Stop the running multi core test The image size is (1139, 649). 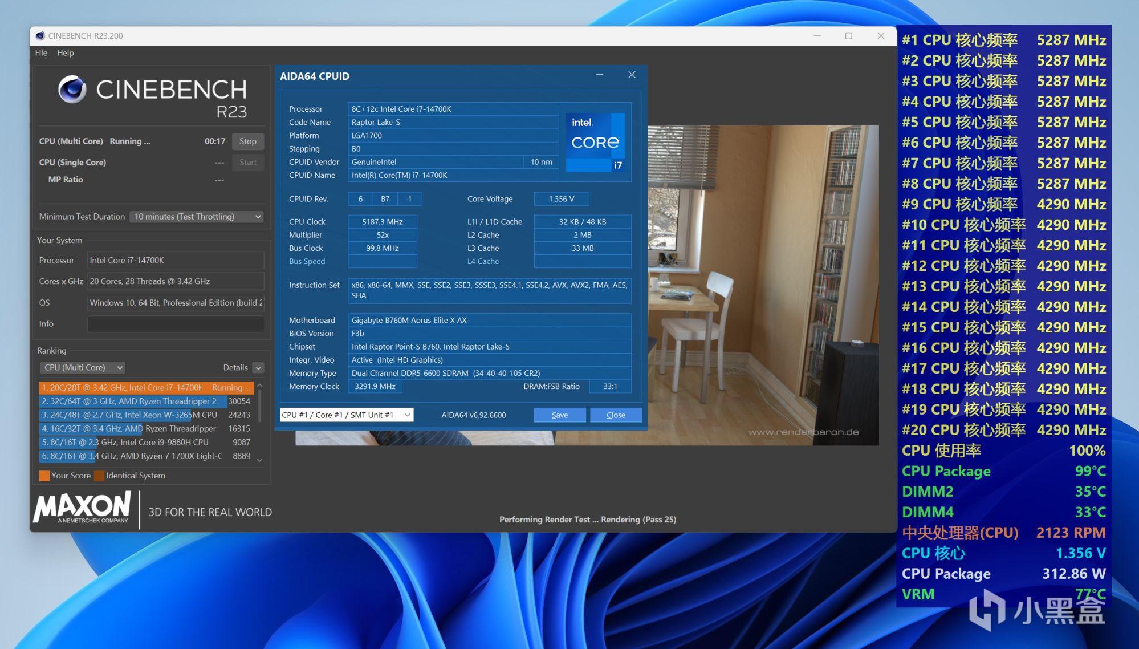coord(247,141)
